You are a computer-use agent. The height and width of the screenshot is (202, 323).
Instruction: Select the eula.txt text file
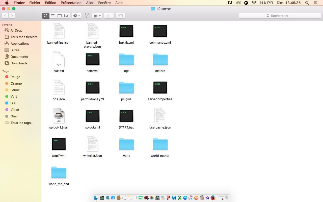59,59
